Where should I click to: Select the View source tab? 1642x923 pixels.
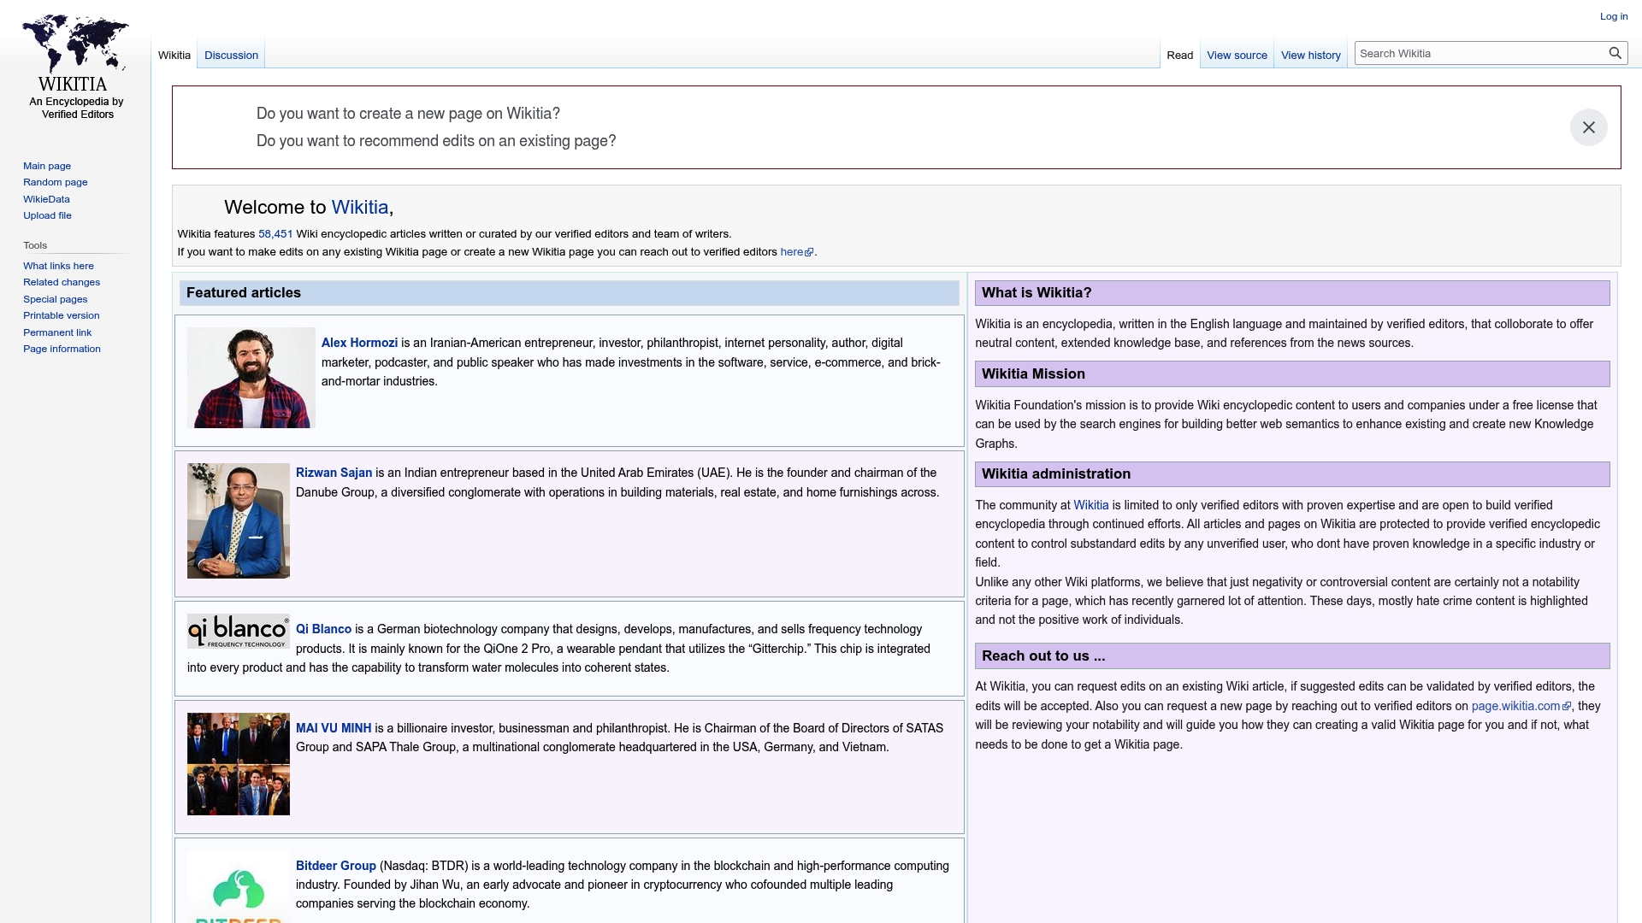1237,55
